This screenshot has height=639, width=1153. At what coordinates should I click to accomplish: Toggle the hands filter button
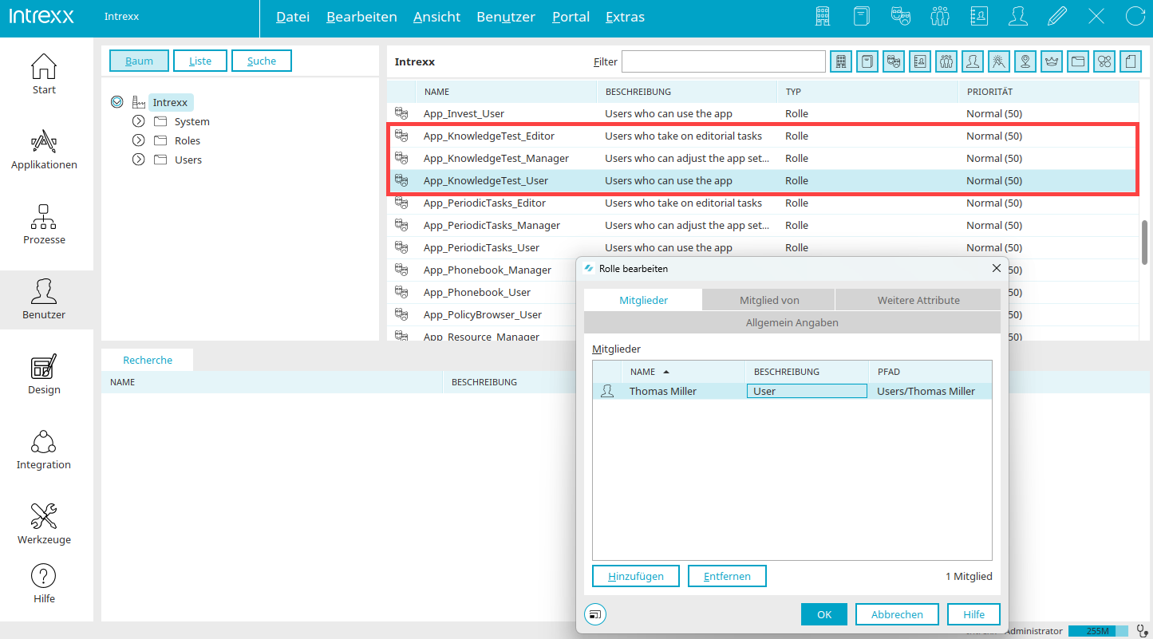pyautogui.click(x=999, y=61)
